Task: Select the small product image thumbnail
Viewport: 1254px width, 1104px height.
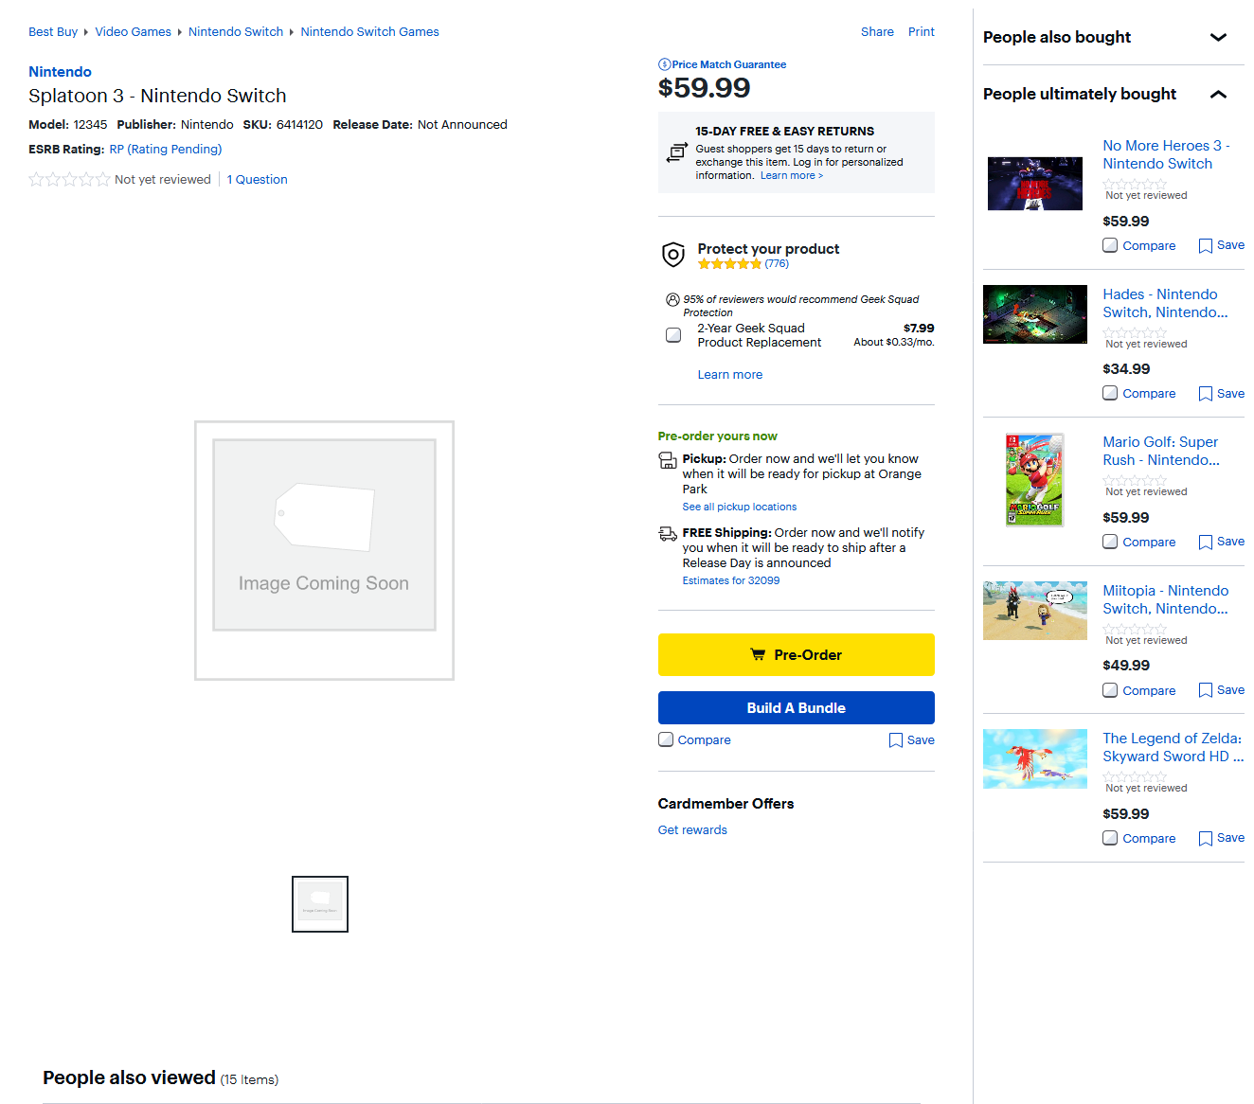Action: coord(320,904)
